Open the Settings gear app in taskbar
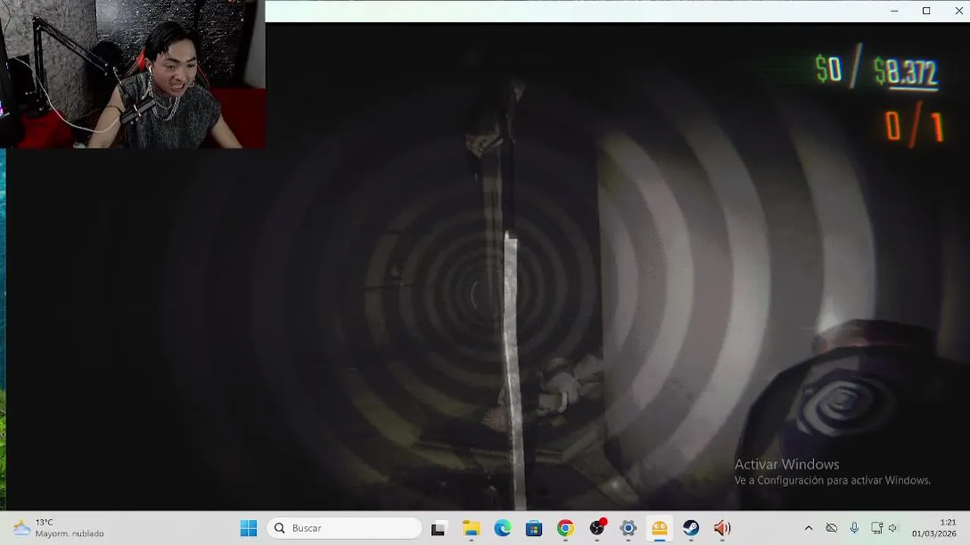 click(x=628, y=528)
